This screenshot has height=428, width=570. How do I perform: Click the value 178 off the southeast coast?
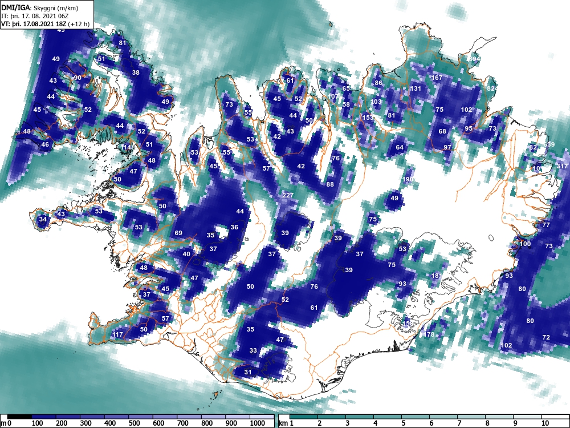(429, 334)
